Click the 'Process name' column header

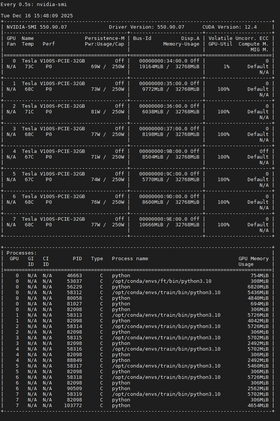[x=130, y=259]
